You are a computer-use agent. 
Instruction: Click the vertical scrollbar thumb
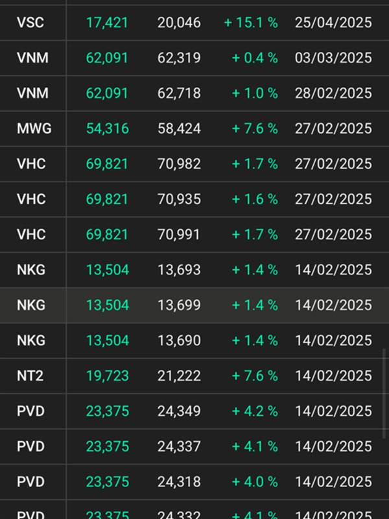point(384,394)
